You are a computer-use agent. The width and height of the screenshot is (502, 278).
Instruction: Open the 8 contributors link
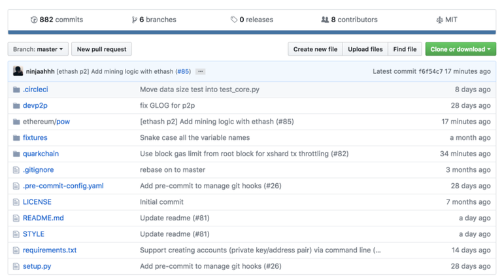coord(349,20)
